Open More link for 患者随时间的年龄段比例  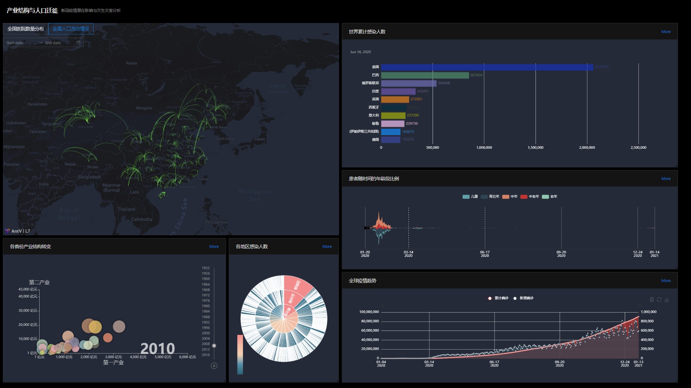(665, 179)
